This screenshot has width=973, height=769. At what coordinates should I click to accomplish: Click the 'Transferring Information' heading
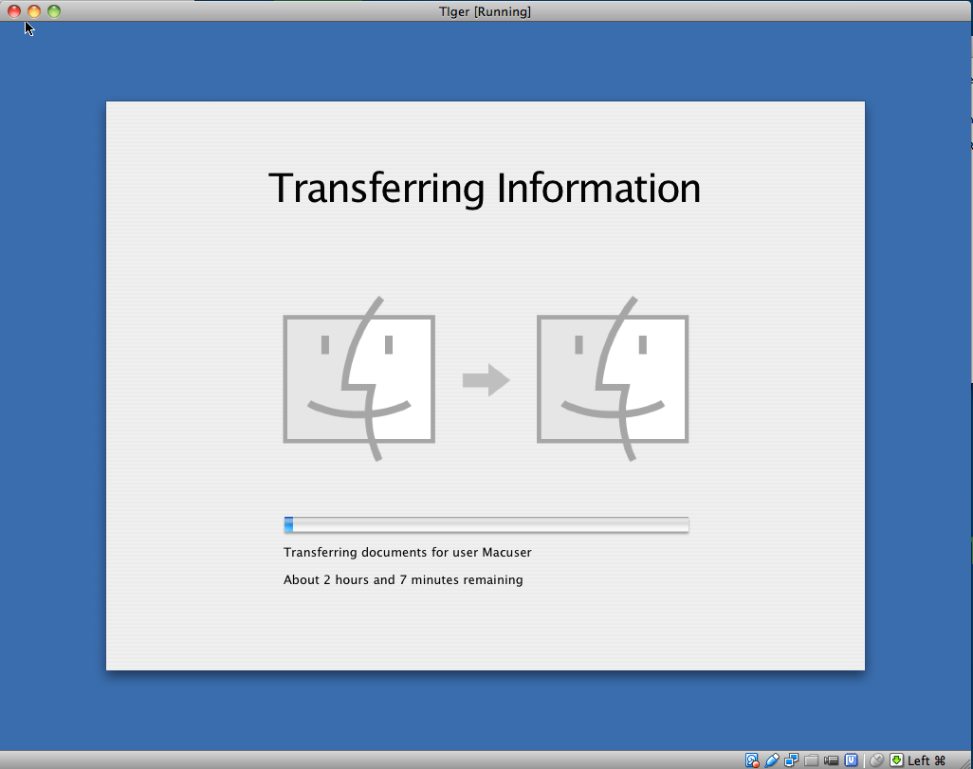[485, 188]
